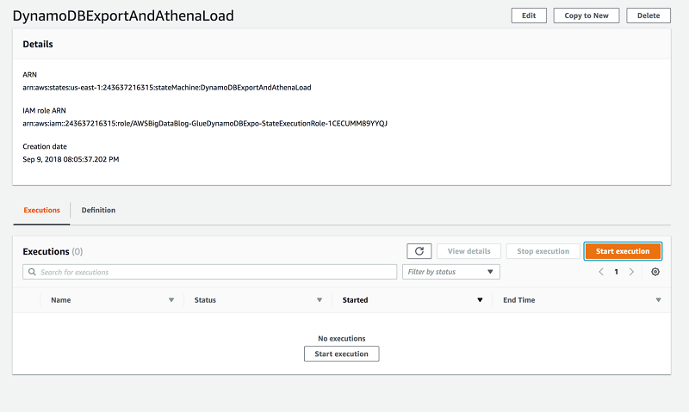Click the Executions (0) heading
The width and height of the screenshot is (689, 412).
click(x=53, y=251)
